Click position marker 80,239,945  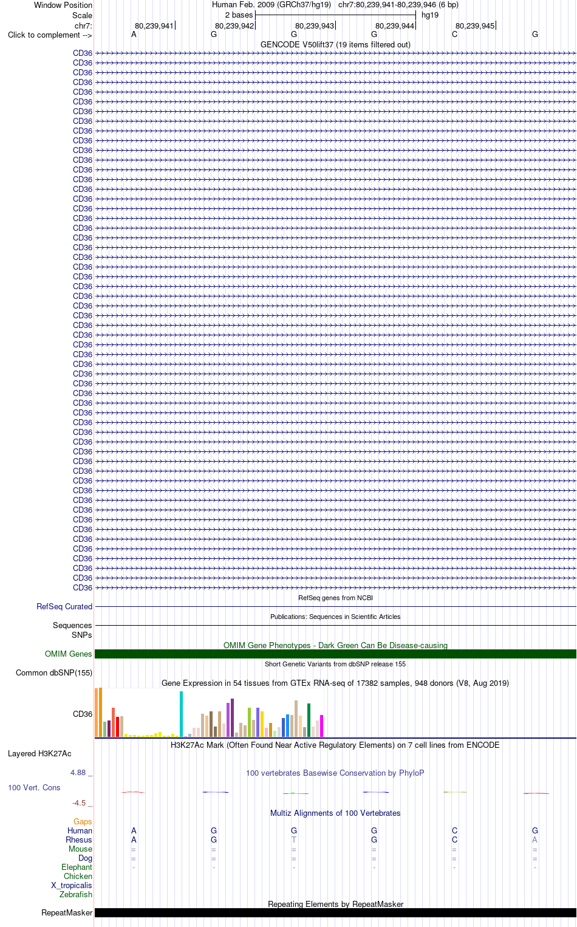pos(475,26)
